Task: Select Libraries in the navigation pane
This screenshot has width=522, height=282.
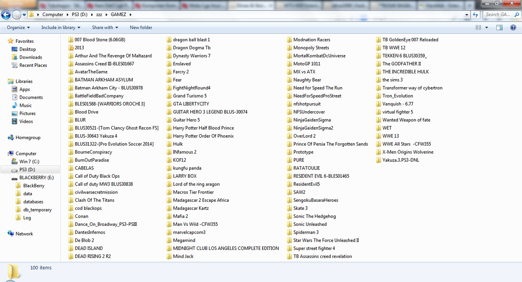Action: click(24, 82)
